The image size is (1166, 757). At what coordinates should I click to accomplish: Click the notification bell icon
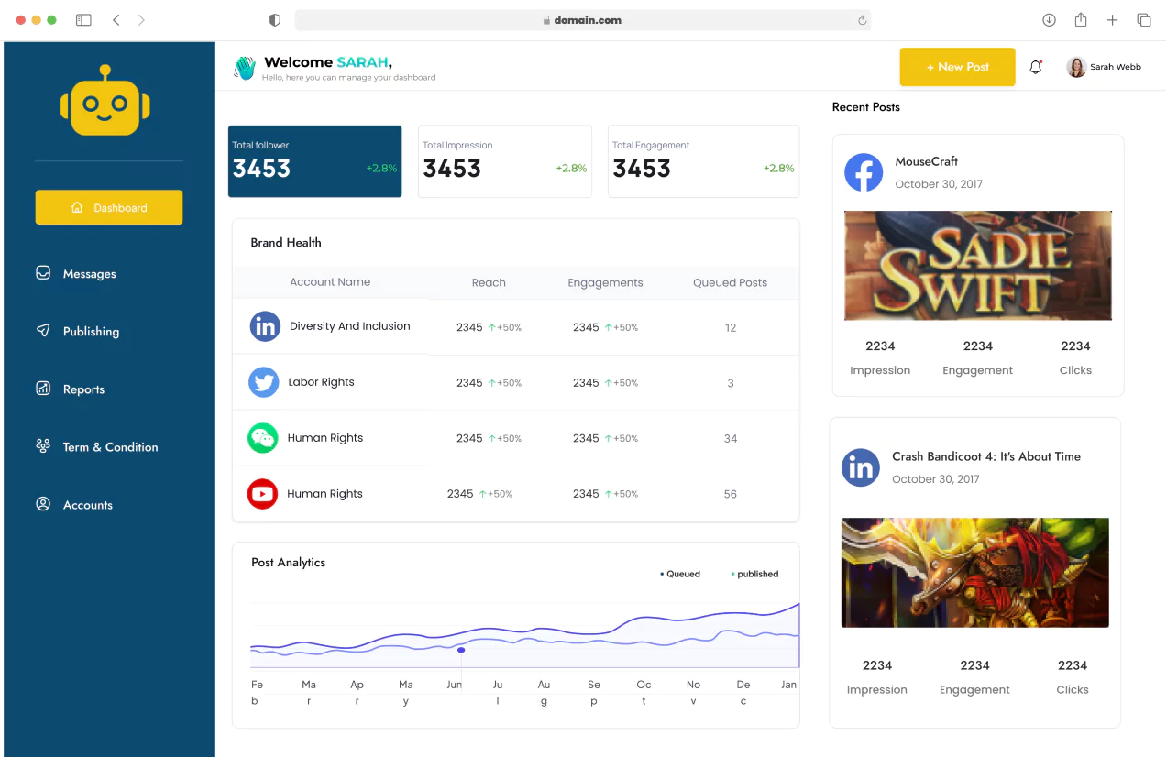tap(1035, 67)
